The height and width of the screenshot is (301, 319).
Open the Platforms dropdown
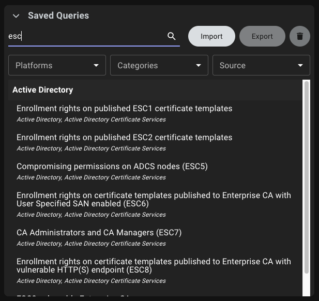coord(57,65)
